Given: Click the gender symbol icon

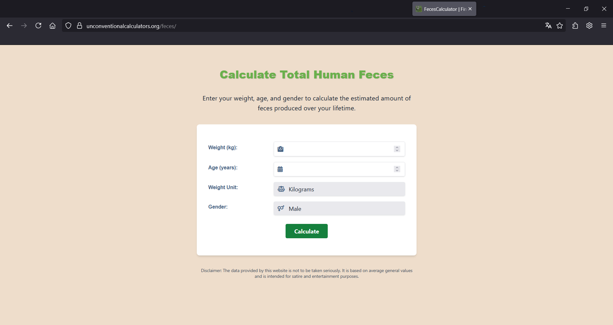Looking at the screenshot, I should [x=281, y=209].
